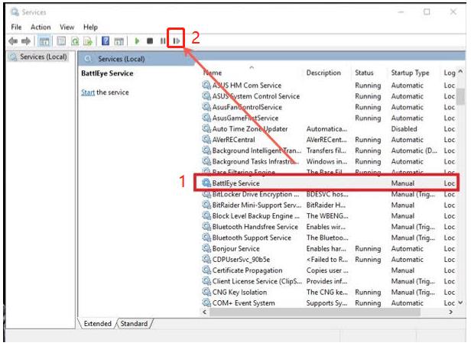The width and height of the screenshot is (471, 346).
Task: Select Block Level Backup Engine service
Action: (328, 215)
